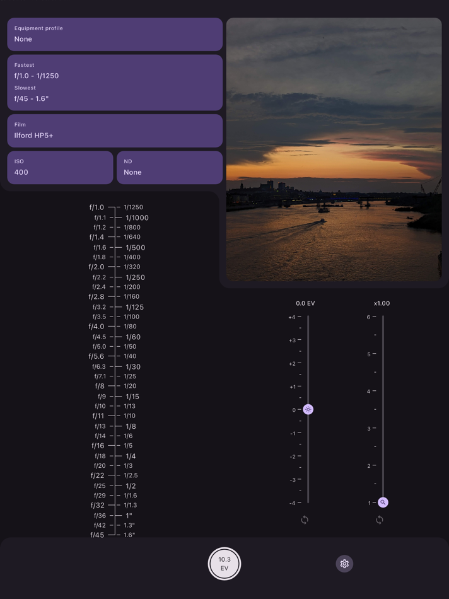
Task: Select the f/22 aperture value
Action: tap(98, 475)
